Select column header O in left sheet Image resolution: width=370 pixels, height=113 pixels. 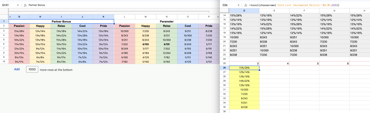click(187, 17)
